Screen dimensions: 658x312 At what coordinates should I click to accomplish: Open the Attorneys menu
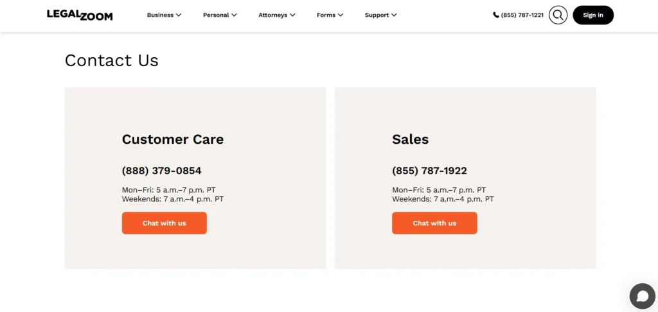point(273,15)
